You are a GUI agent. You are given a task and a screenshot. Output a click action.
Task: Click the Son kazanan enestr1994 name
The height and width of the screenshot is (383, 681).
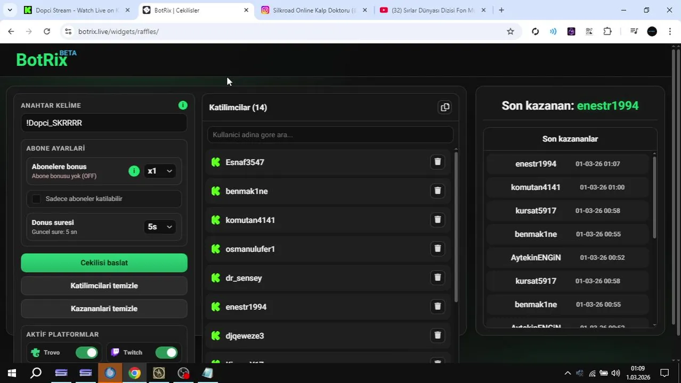click(x=607, y=105)
